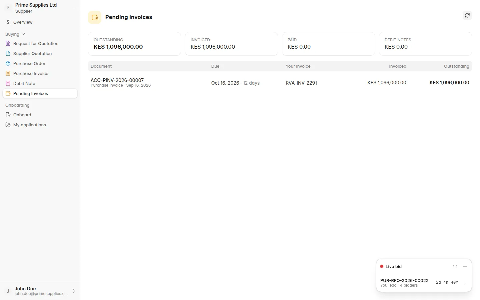Click the Document column header
The image size is (480, 300).
[101, 66]
